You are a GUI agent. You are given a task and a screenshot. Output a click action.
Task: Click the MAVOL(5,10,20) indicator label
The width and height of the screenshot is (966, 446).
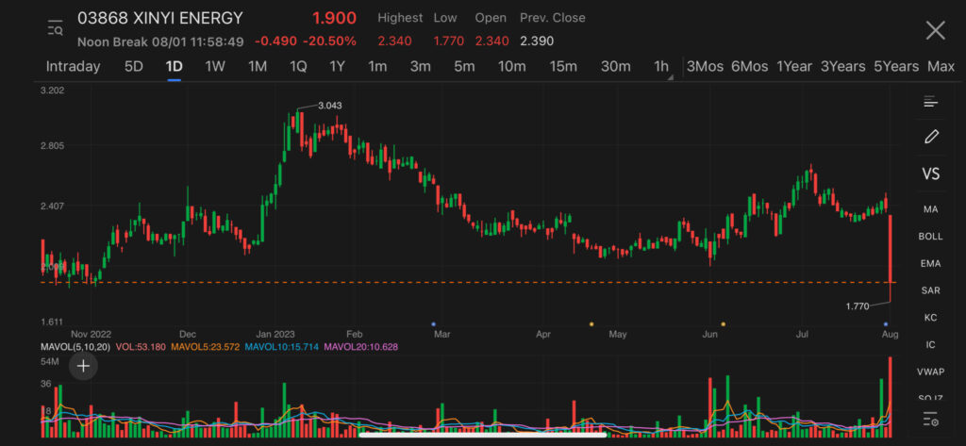[x=75, y=347]
